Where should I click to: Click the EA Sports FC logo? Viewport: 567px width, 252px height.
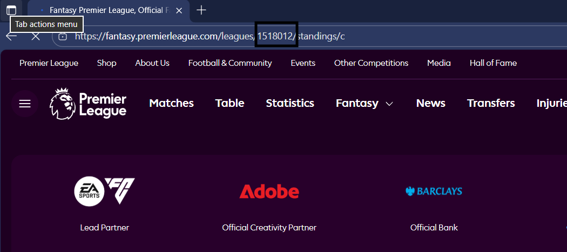(104, 191)
